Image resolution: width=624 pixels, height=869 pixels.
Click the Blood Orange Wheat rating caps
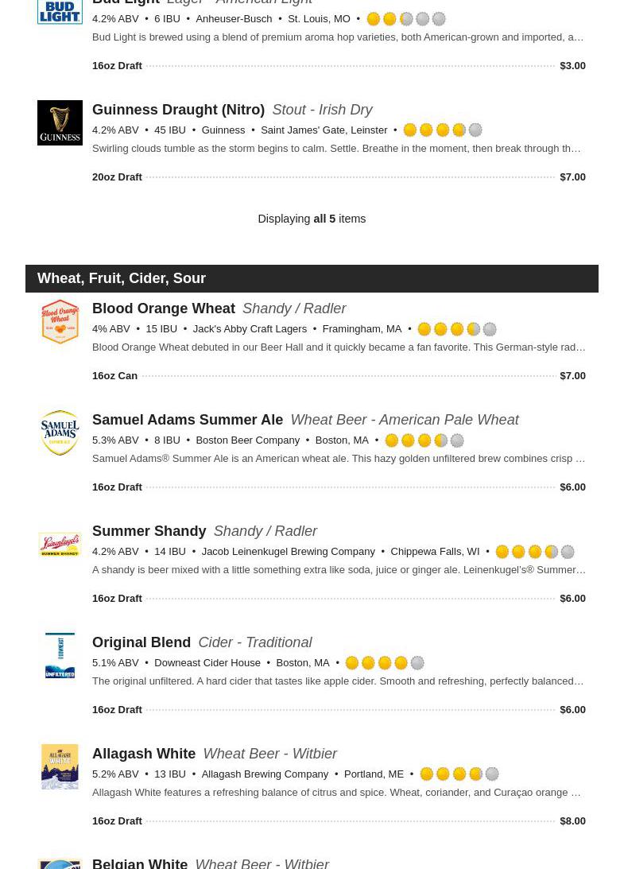(x=456, y=329)
